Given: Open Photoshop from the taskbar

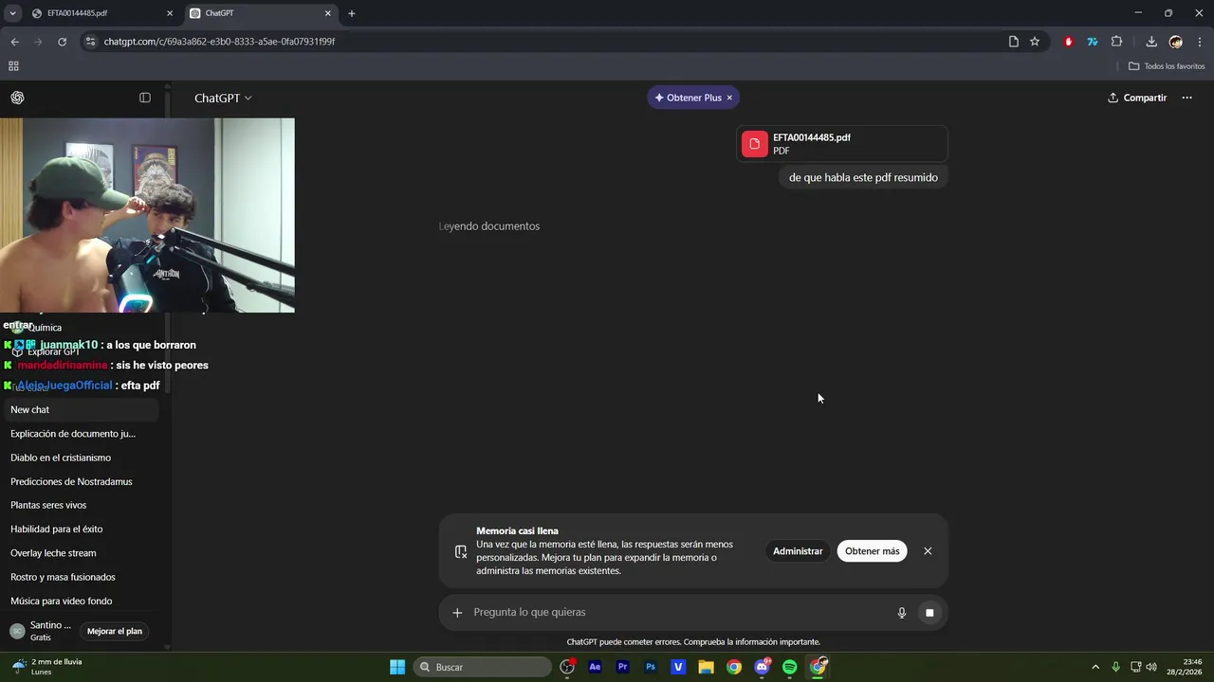Looking at the screenshot, I should [651, 667].
